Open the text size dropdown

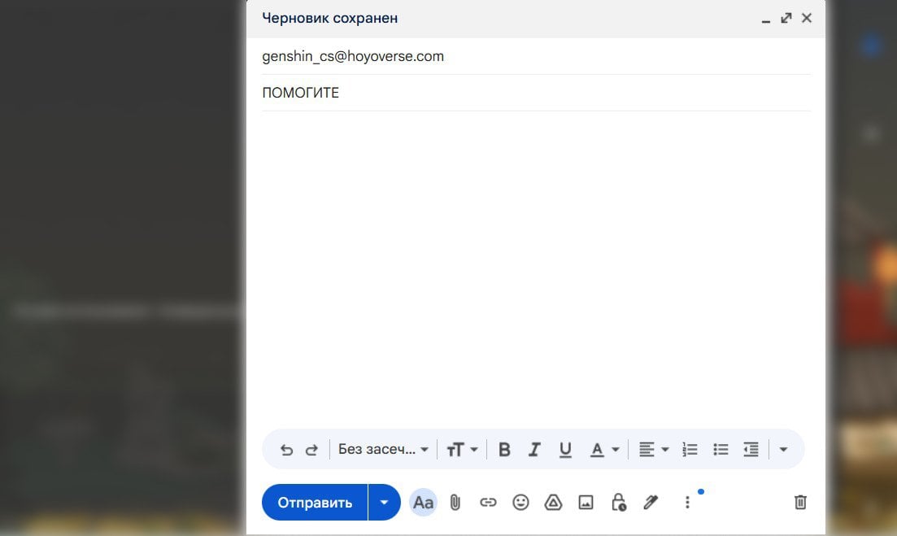tap(462, 448)
